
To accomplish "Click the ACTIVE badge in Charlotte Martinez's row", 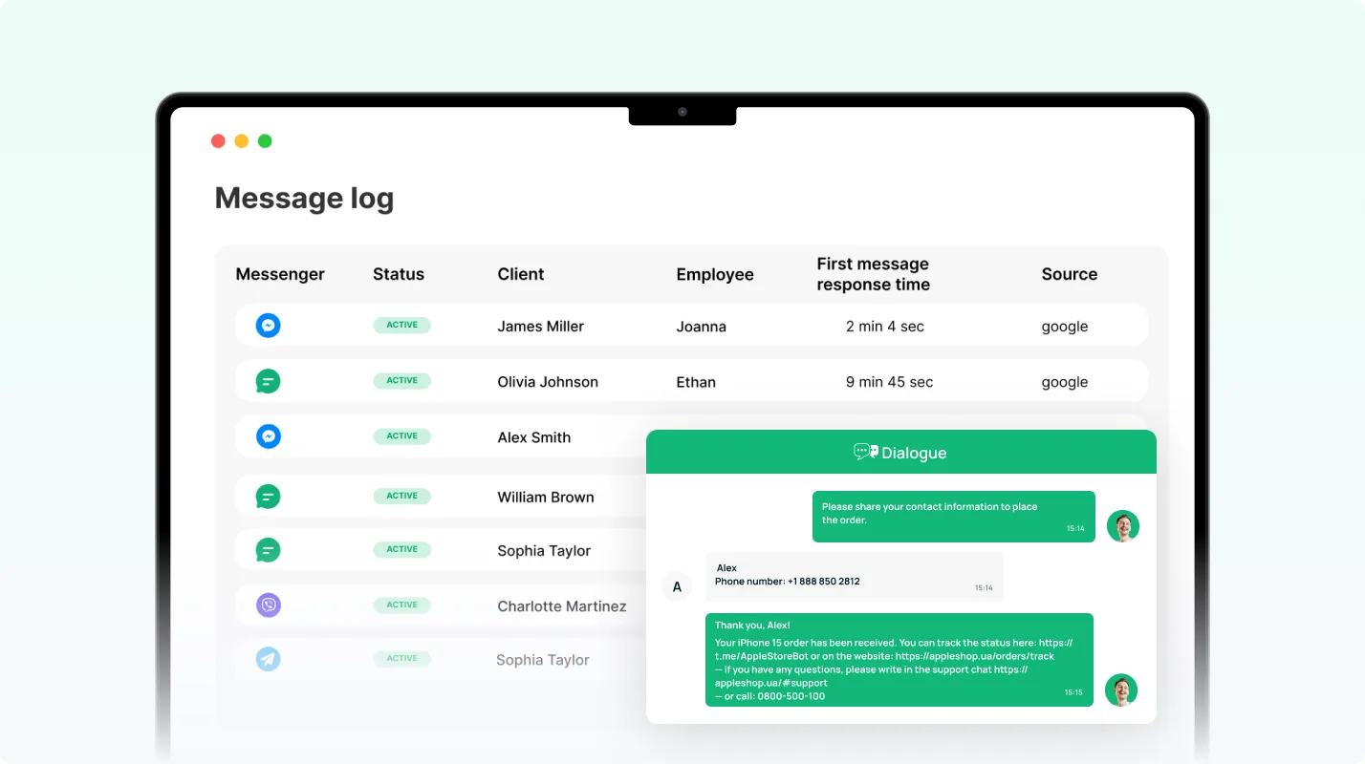I will pyautogui.click(x=401, y=605).
